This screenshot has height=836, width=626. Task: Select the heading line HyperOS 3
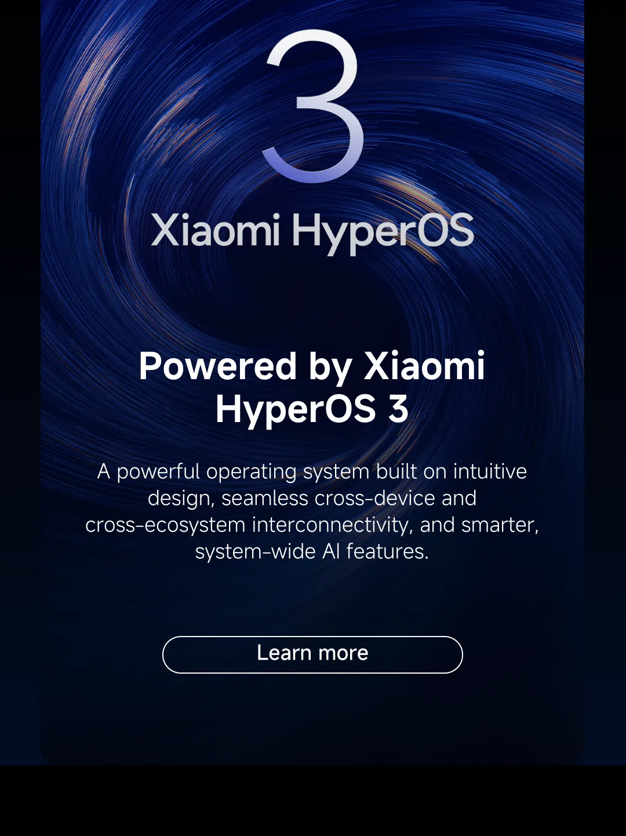point(312,409)
